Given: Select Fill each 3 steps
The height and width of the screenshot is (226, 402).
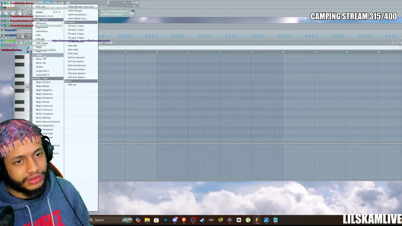Looking at the screenshot, I should coord(81,34).
